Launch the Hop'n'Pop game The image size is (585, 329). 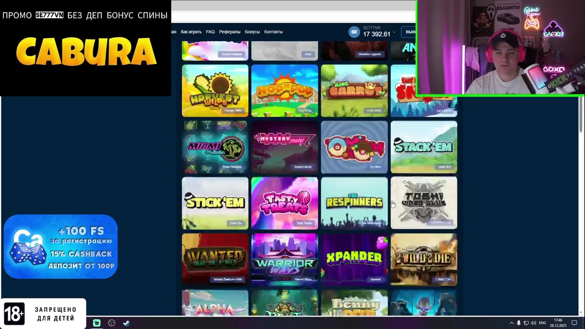[284, 90]
